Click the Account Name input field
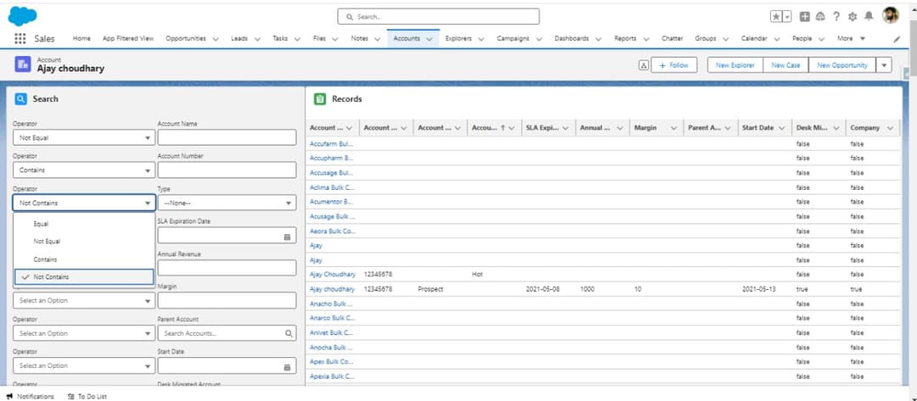This screenshot has width=917, height=401. tap(227, 137)
